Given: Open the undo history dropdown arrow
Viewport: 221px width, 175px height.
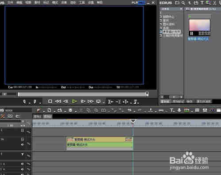Looking at the screenshot, I should click(x=135, y=112).
